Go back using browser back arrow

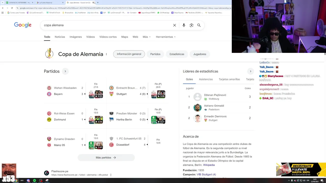(3, 8)
